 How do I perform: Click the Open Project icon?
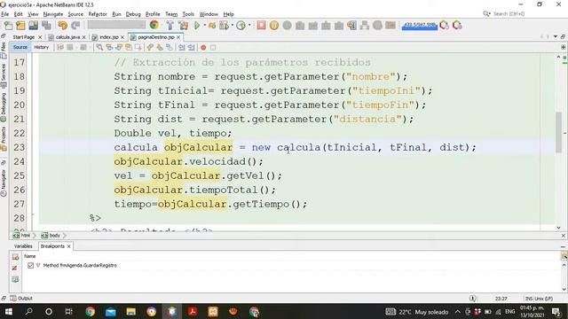pos(34,26)
